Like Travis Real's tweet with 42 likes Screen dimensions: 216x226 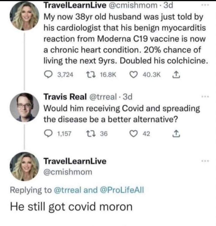pos(133,134)
